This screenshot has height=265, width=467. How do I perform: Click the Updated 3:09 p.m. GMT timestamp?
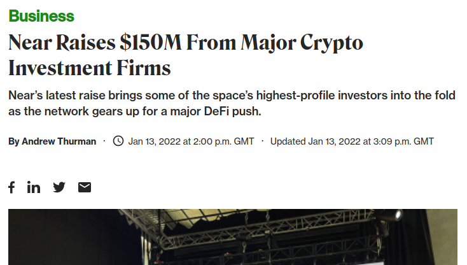tap(352, 141)
